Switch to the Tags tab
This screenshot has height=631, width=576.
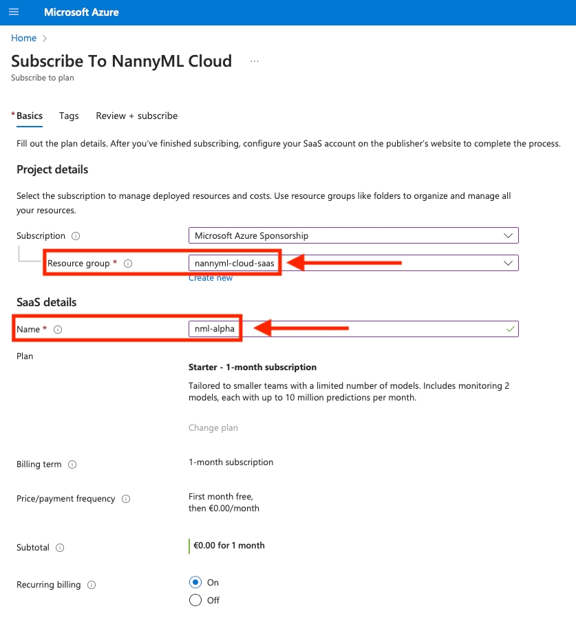click(69, 116)
